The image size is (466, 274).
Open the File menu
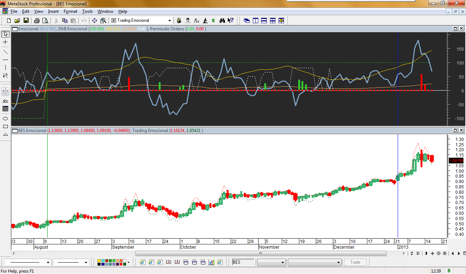[x=14, y=11]
